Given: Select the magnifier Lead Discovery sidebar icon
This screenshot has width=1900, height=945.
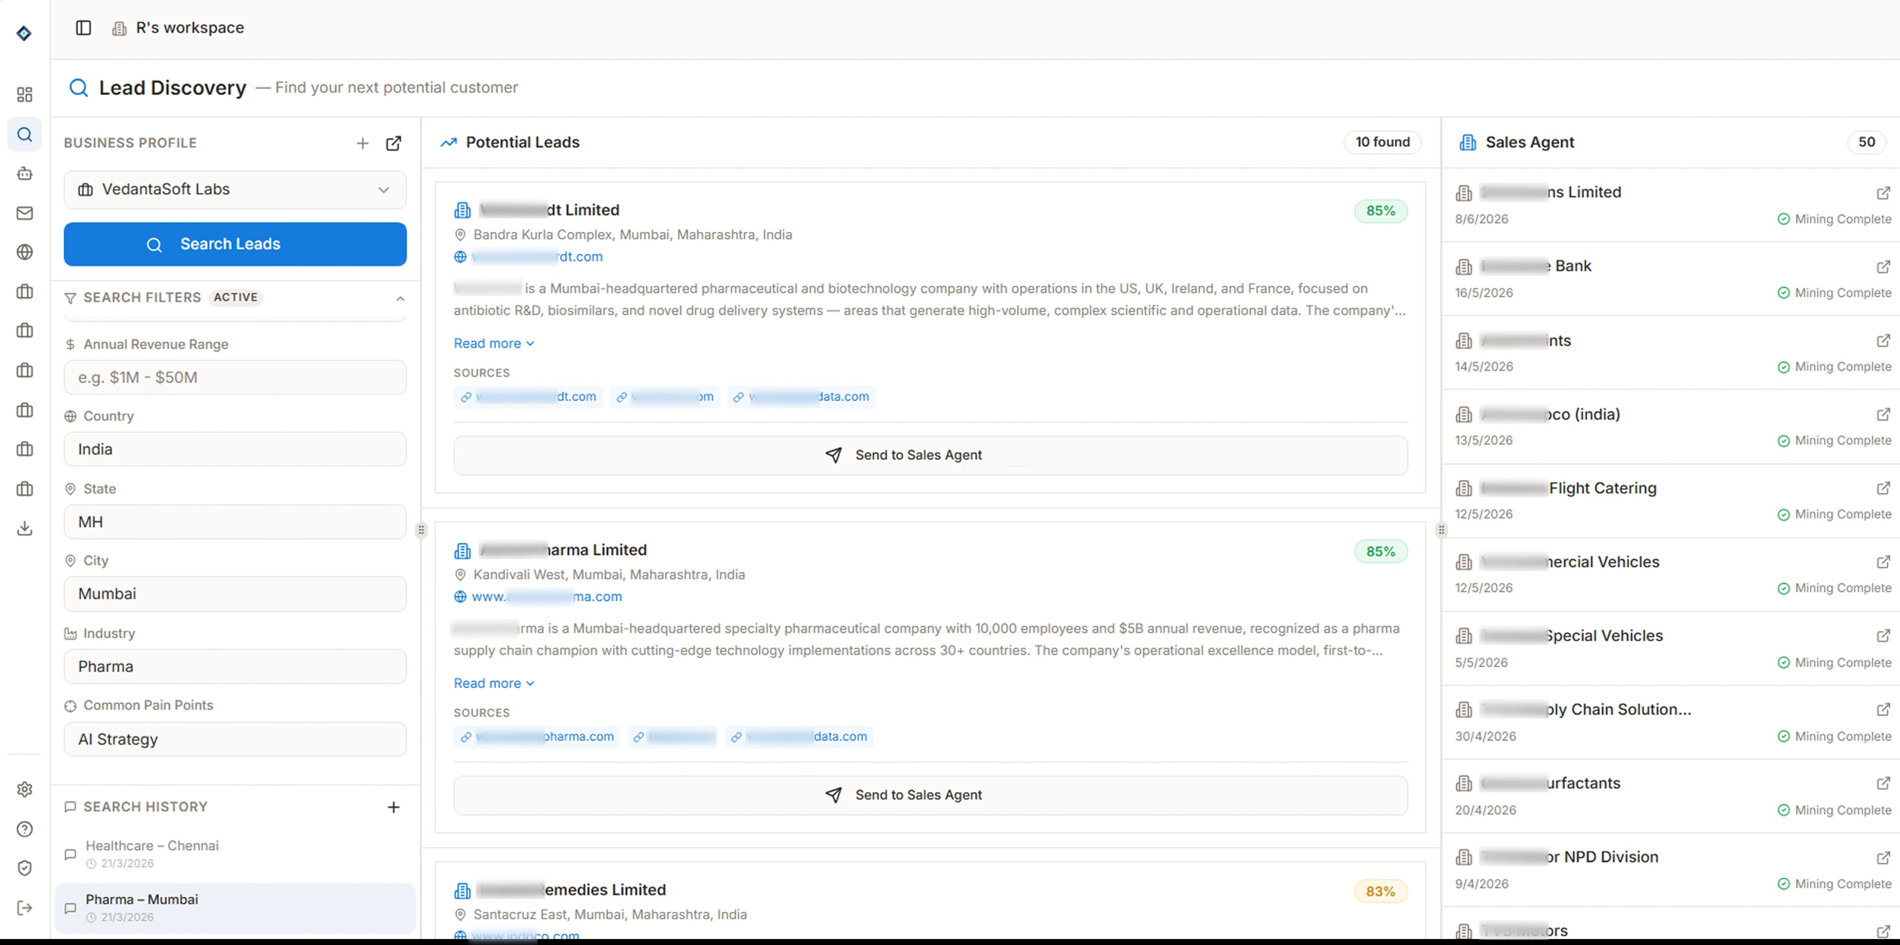Looking at the screenshot, I should [x=24, y=135].
